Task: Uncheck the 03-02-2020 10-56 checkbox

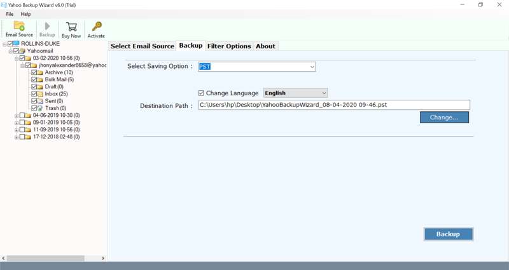Action: click(22, 58)
